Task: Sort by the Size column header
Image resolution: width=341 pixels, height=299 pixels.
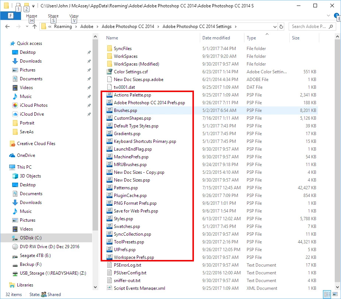Action: tap(296, 38)
